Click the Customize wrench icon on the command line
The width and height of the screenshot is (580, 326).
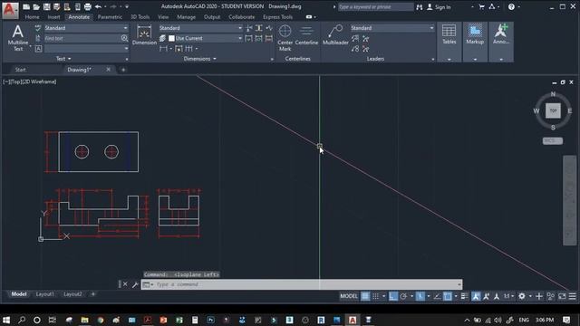135,284
